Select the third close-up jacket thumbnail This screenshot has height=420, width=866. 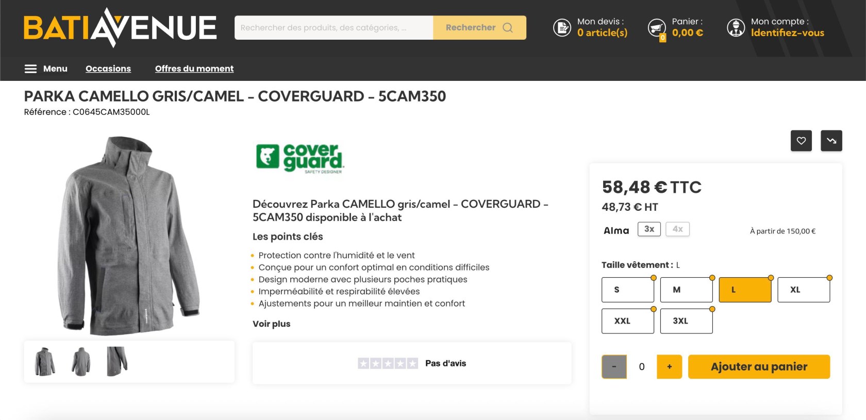point(117,361)
